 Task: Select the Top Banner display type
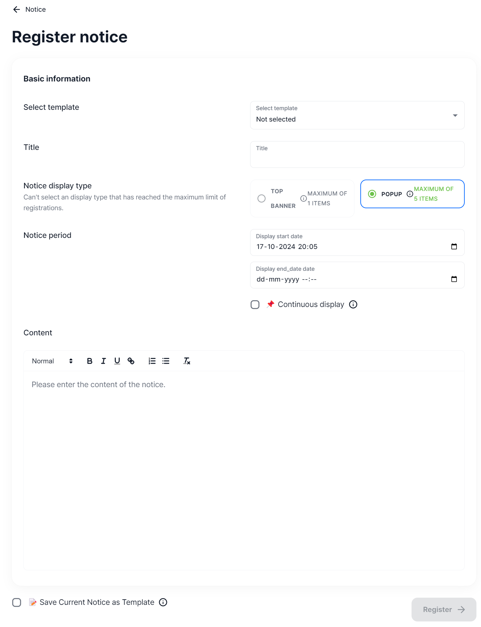[262, 198]
